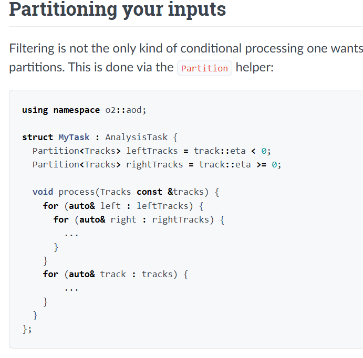
Task: Click the leftTracks partition variable declaration
Action: click(152, 151)
